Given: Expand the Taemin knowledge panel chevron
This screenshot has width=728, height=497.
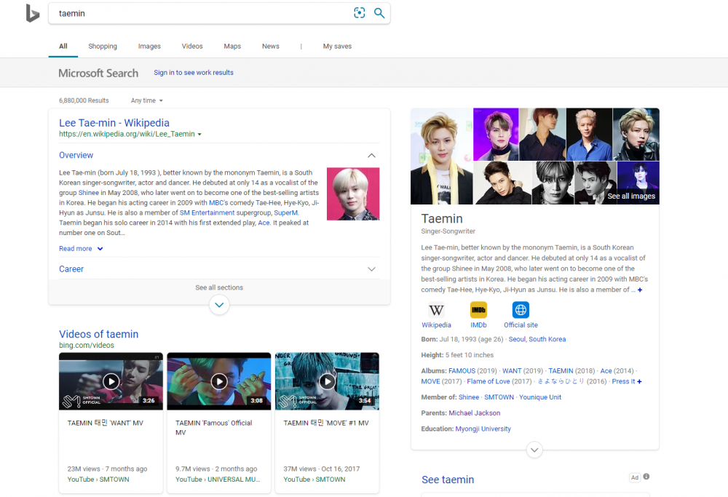Looking at the screenshot, I should tap(534, 450).
